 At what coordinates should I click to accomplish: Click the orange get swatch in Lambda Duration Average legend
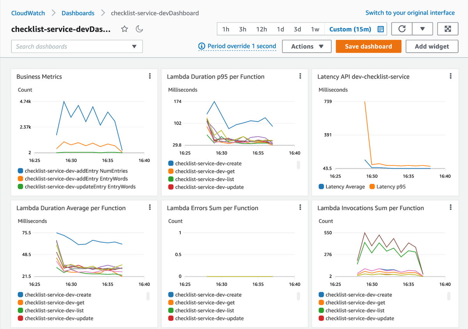[x=20, y=303]
